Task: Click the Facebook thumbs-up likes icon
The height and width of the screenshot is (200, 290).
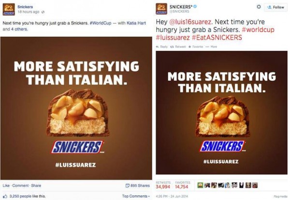Action: click(5, 196)
